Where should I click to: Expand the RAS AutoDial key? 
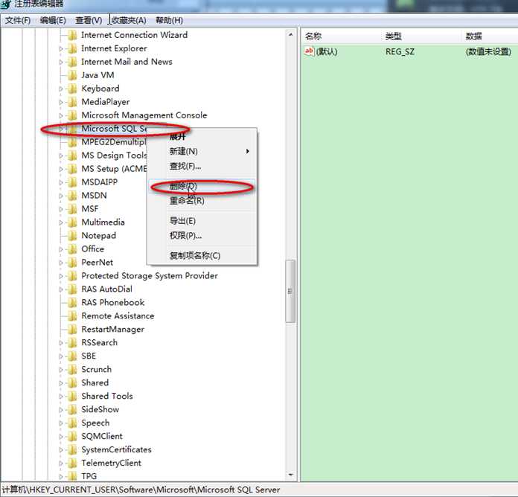[x=61, y=289]
